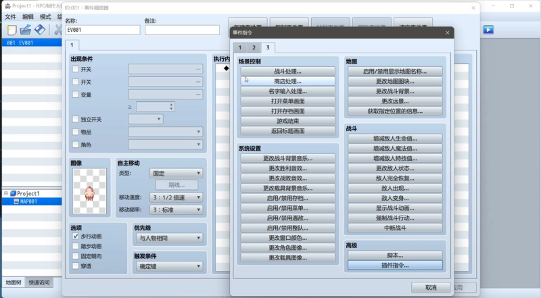Open the 优先级 priority dropdown

click(170, 238)
